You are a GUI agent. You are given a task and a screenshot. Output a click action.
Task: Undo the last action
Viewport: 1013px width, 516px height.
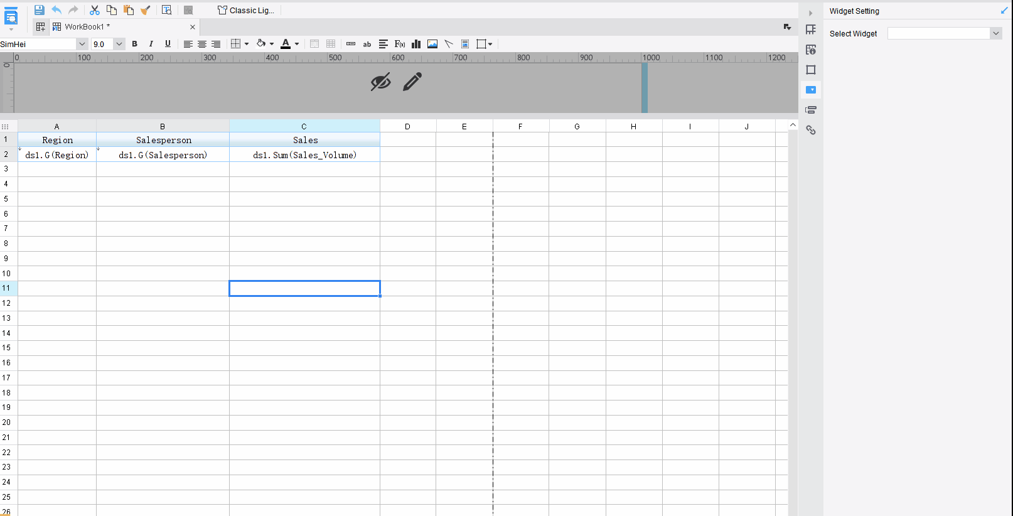click(x=56, y=10)
